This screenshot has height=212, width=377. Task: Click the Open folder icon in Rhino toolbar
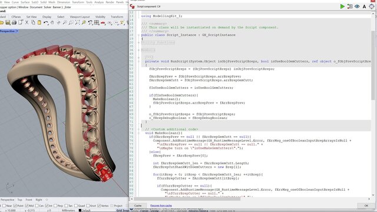pyautogui.click(x=2, y=22)
